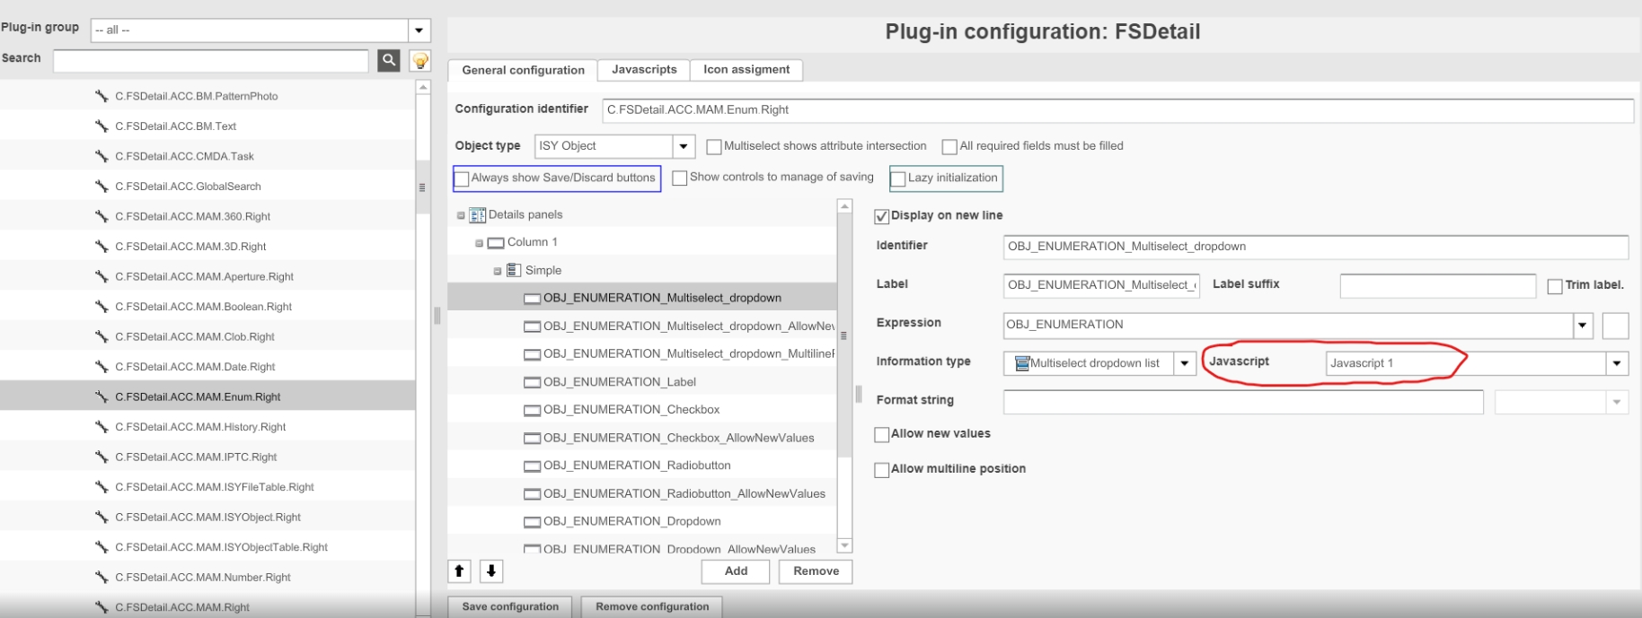This screenshot has height=618, width=1642.
Task: Click icon of OBJ_ENUMERATION_Label field
Action: (x=532, y=382)
